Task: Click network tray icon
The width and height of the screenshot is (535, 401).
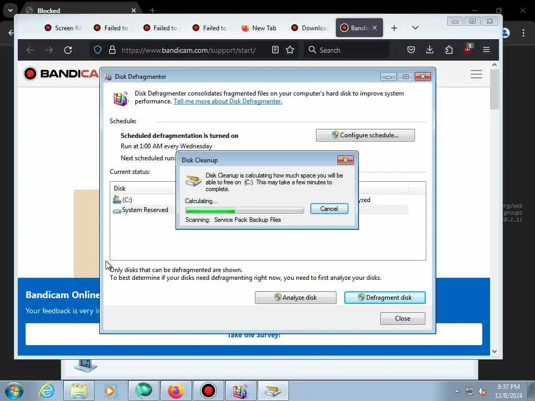Action: (x=470, y=392)
